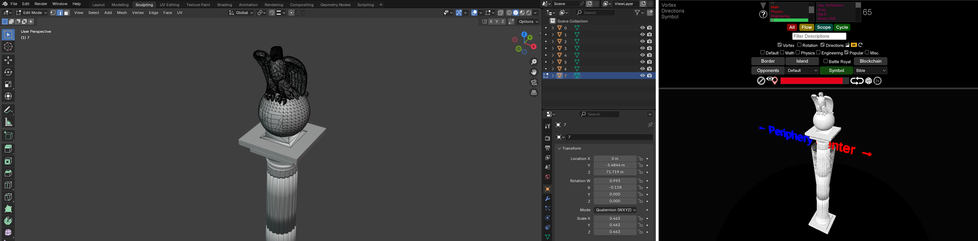Activate the Scale tool
978x241 pixels.
point(8,84)
